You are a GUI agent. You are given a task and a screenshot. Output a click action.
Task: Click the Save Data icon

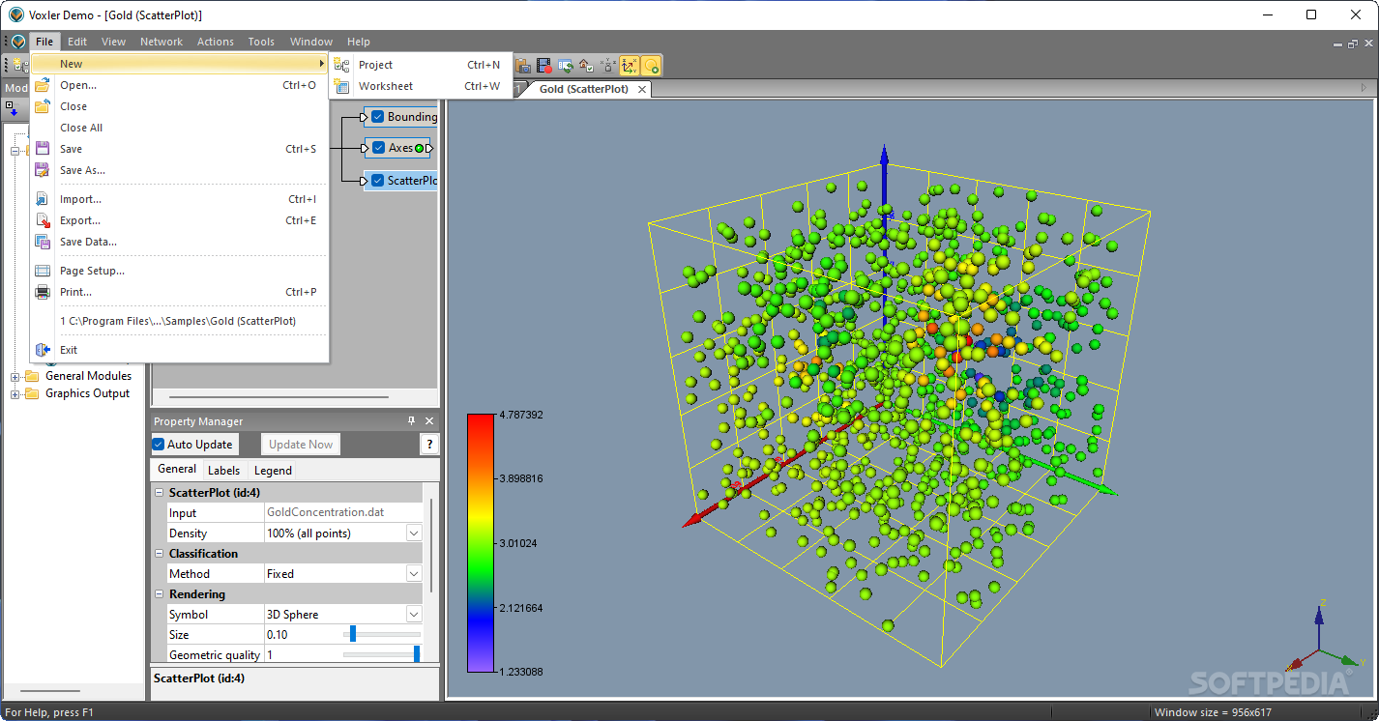tap(43, 242)
